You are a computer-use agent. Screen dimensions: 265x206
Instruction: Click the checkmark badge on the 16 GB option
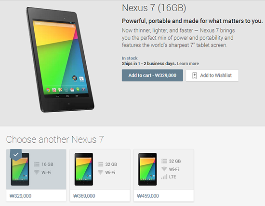tap(16, 155)
